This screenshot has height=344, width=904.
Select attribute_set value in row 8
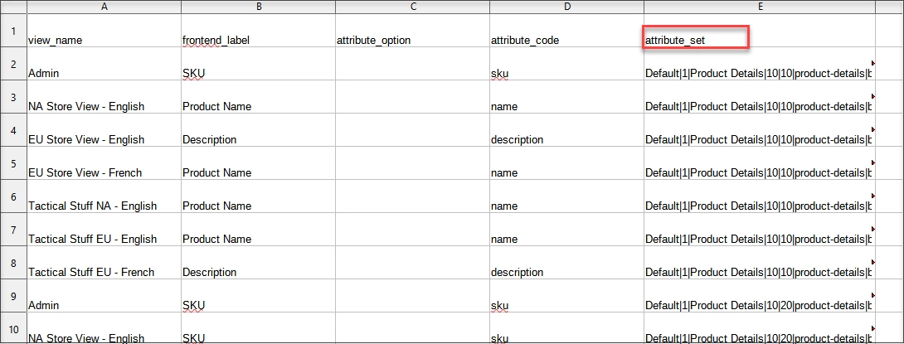point(760,262)
